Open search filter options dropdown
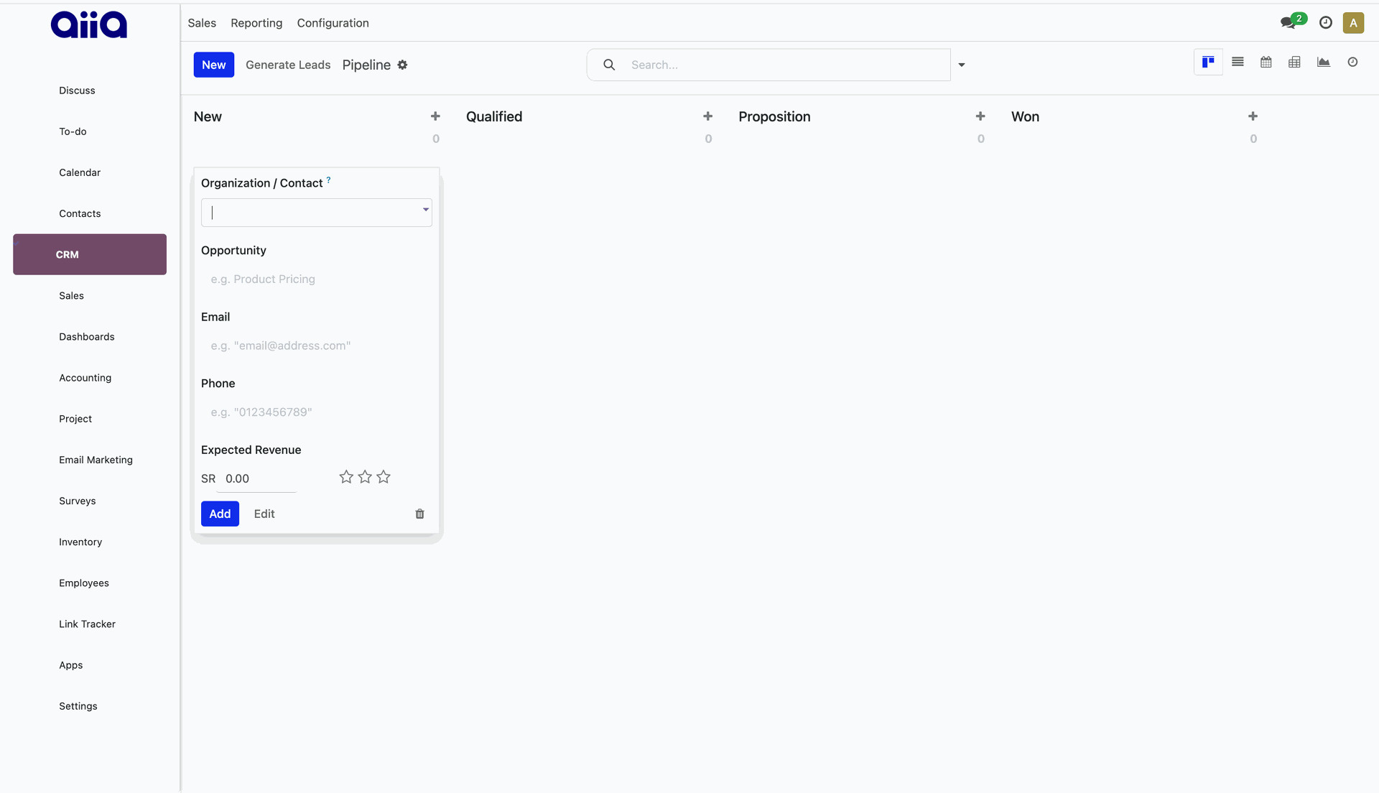Image resolution: width=1379 pixels, height=793 pixels. click(961, 65)
